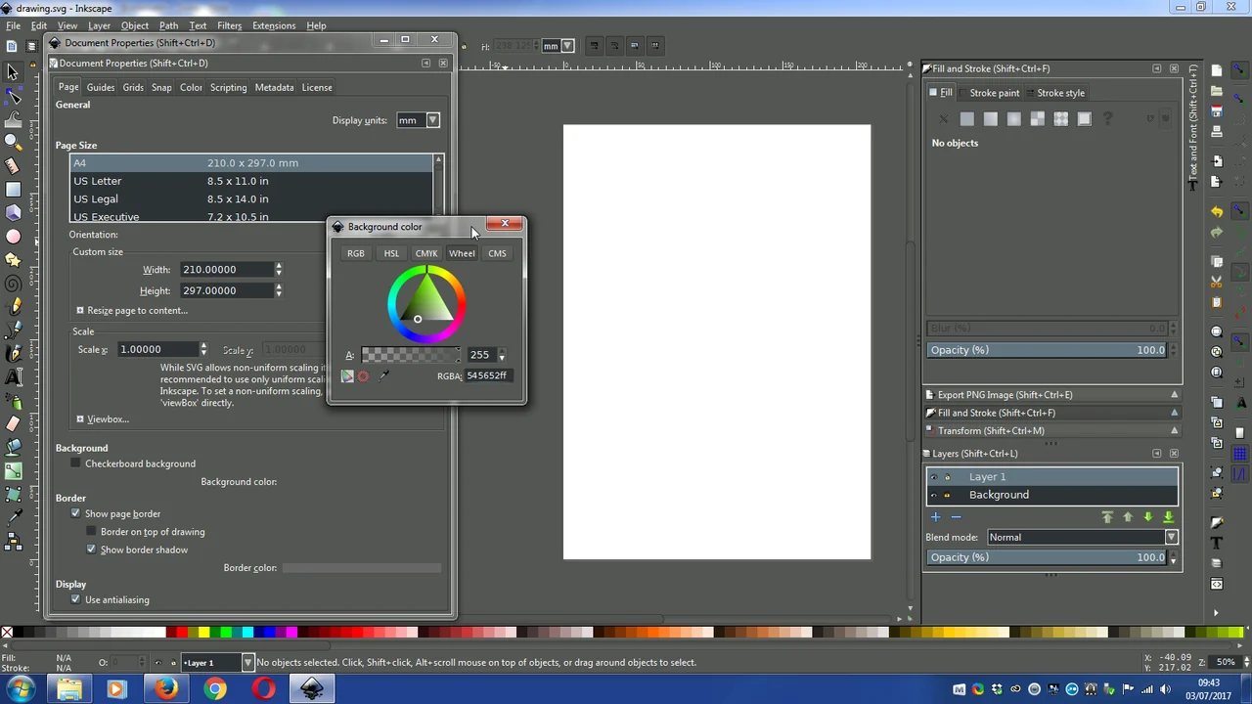Click the linear gradient fill icon
The width and height of the screenshot is (1252, 704).
coord(991,118)
